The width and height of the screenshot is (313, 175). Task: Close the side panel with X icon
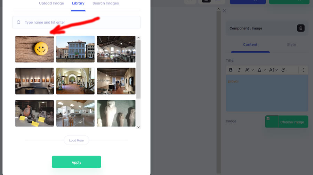224,11
